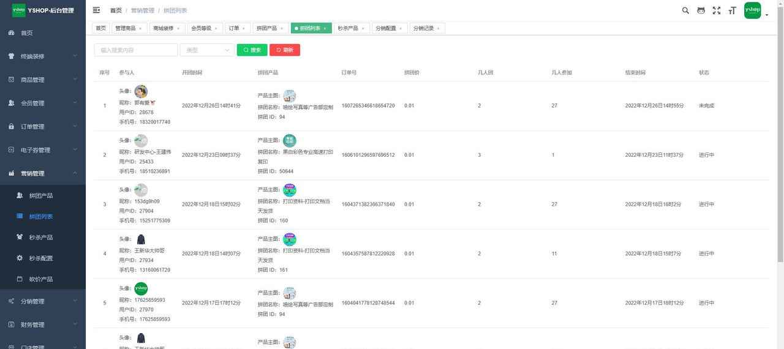
Task: Click nickname 153dg9h09
Action: [147, 201]
